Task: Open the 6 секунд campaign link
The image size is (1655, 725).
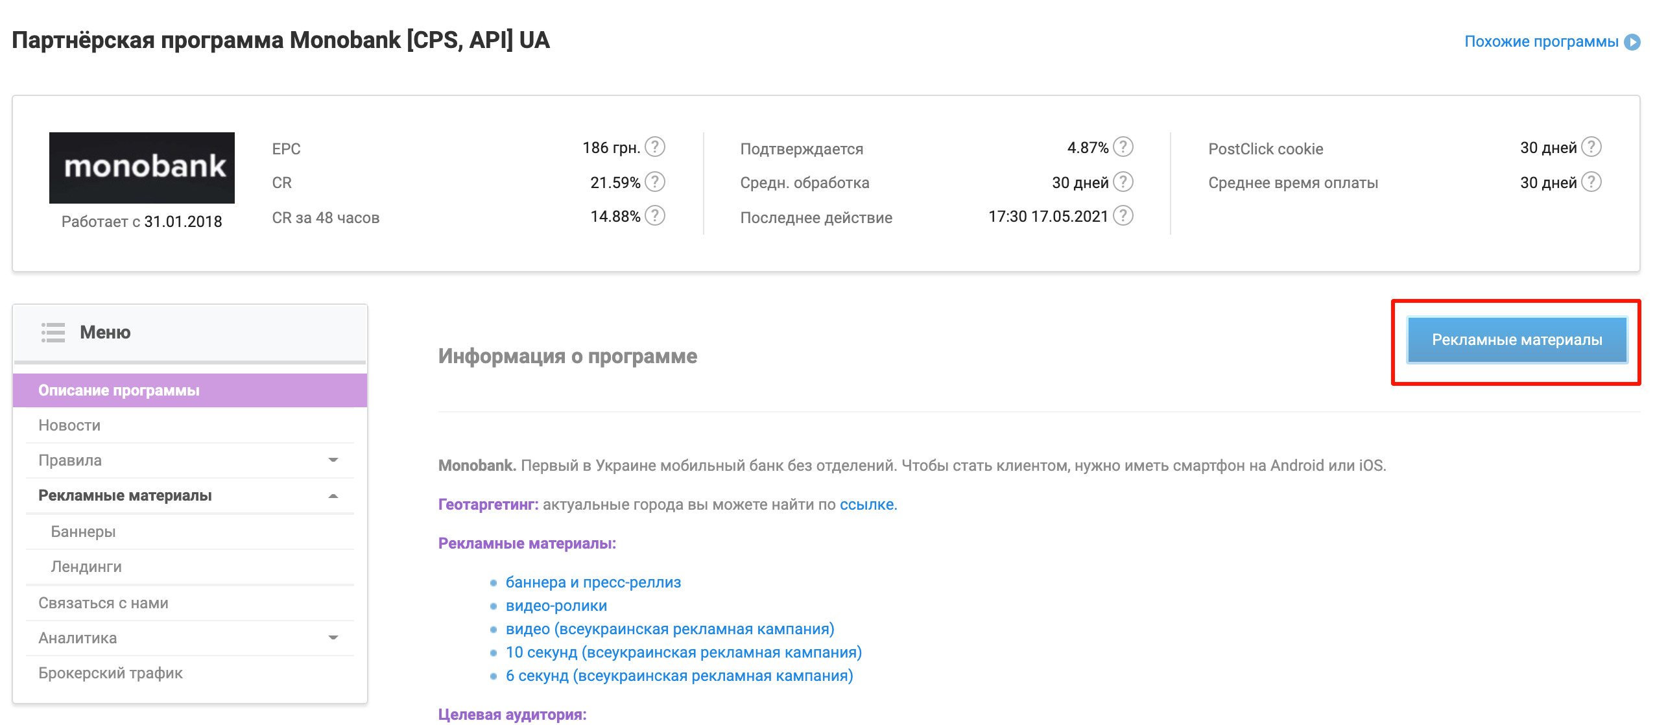Action: pos(680,676)
